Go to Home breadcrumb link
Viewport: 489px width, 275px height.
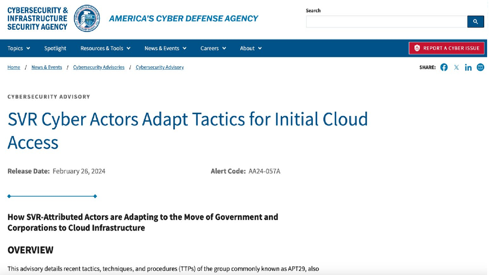[x=14, y=67]
